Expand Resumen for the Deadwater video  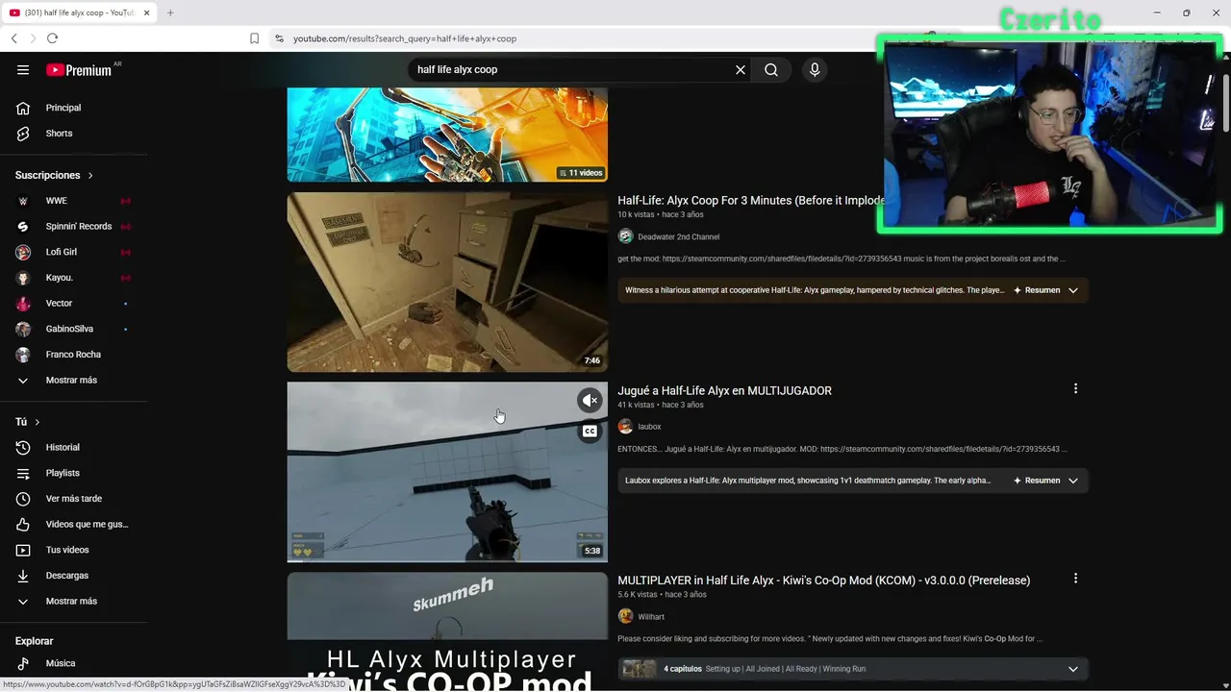tap(1045, 290)
